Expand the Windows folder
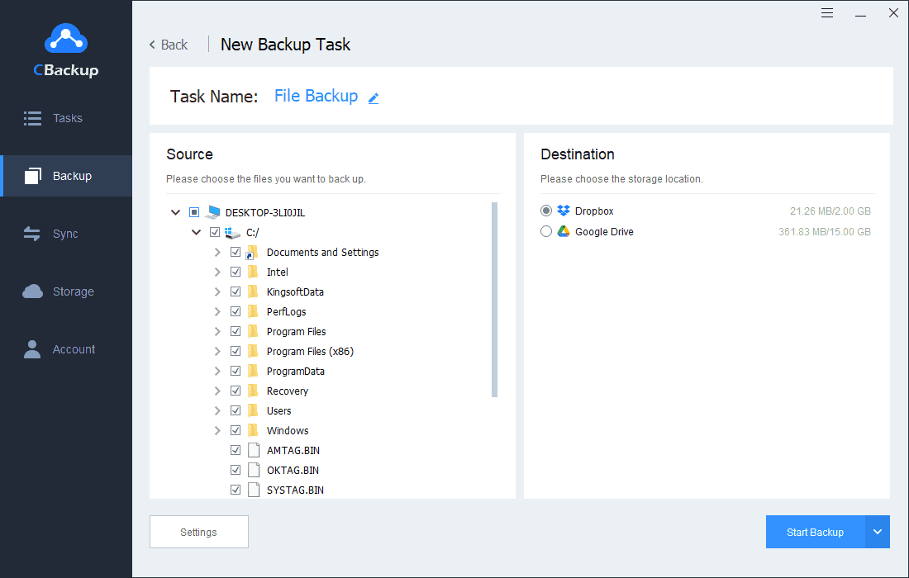909x578 pixels. [x=217, y=430]
